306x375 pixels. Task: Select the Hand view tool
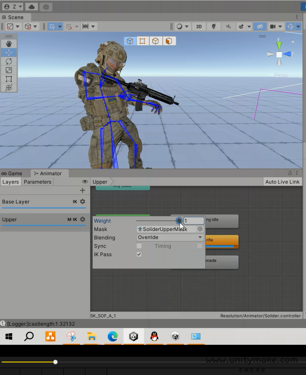8,44
